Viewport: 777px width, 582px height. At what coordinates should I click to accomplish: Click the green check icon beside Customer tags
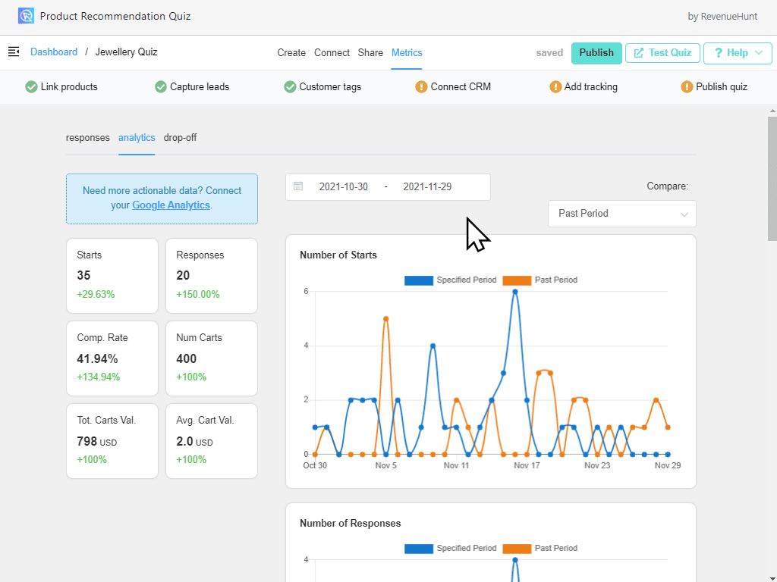point(290,87)
